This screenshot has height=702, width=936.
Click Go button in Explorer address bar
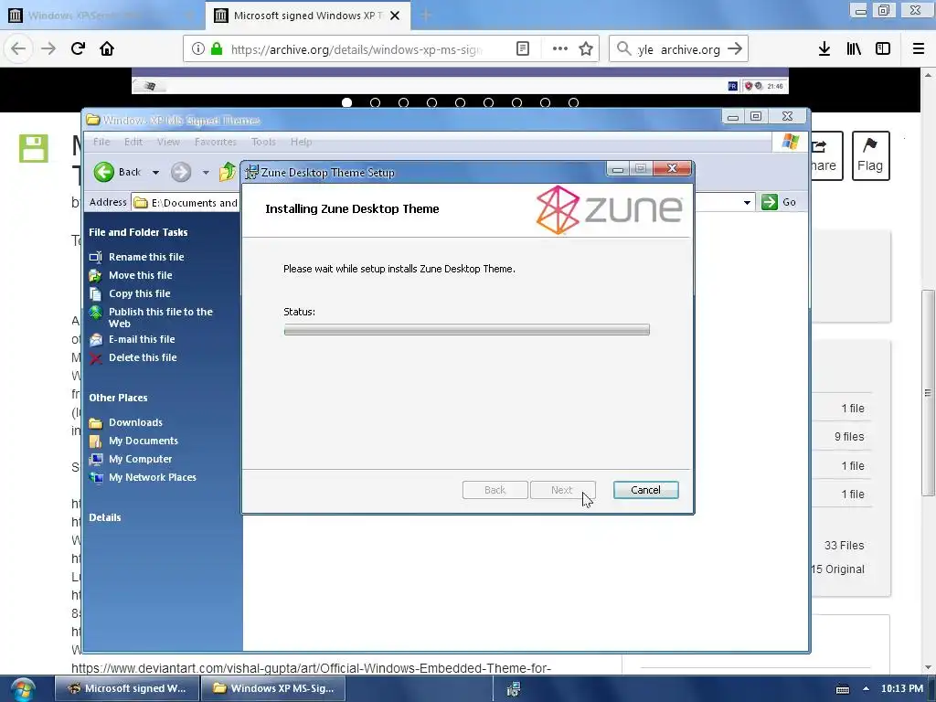coord(779,202)
